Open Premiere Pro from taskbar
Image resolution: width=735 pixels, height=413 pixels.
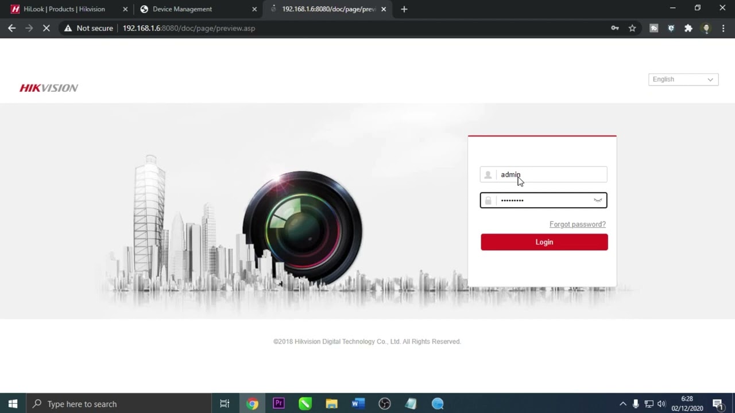(278, 403)
